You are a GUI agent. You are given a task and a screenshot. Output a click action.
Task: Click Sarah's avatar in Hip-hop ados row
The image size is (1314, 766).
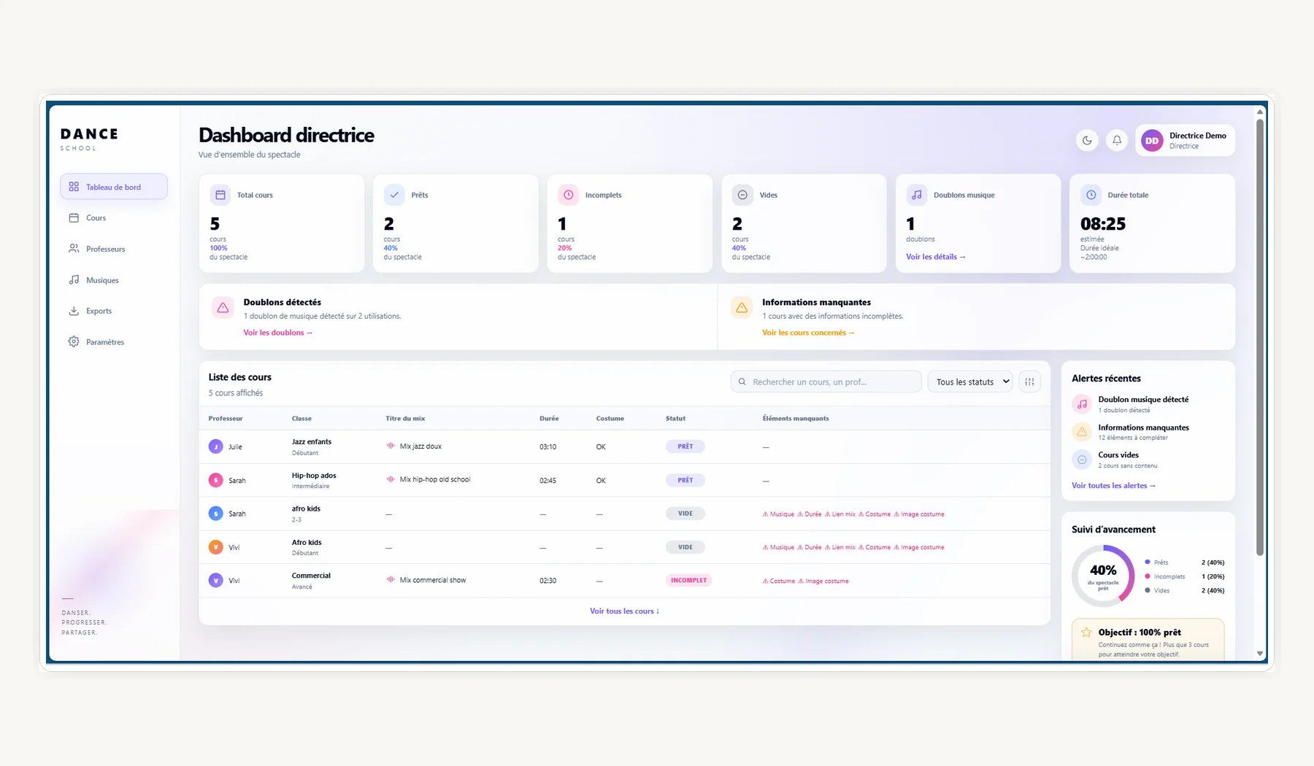pyautogui.click(x=215, y=480)
